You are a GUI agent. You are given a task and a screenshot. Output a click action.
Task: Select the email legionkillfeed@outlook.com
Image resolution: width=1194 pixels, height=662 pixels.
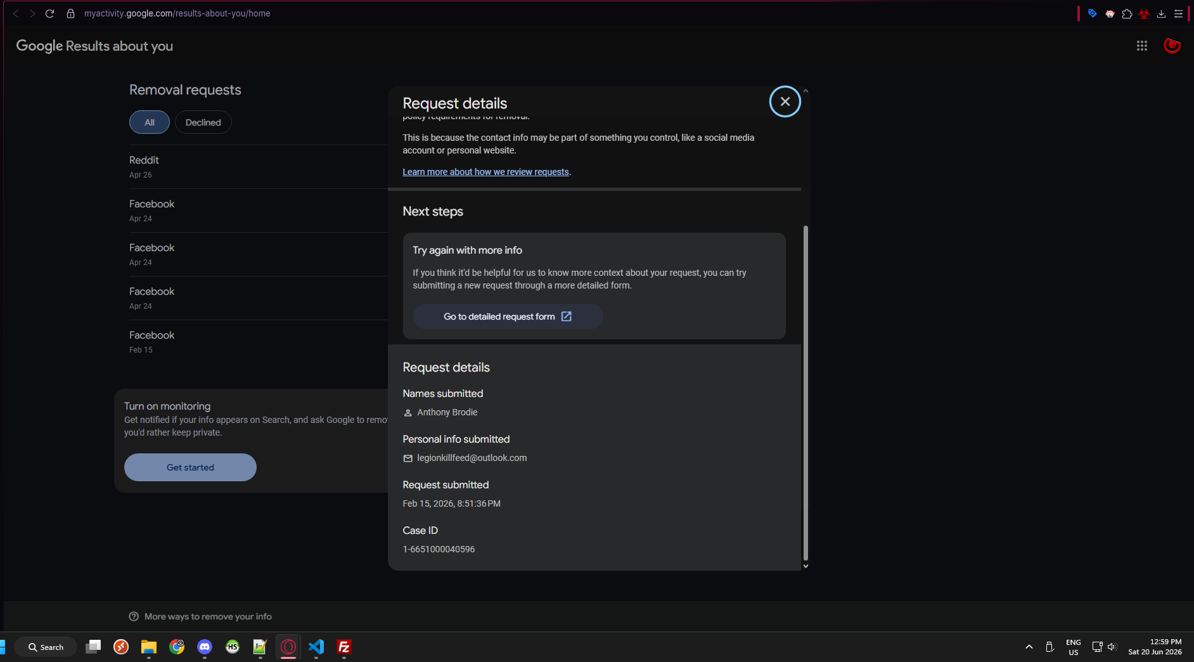[472, 458]
